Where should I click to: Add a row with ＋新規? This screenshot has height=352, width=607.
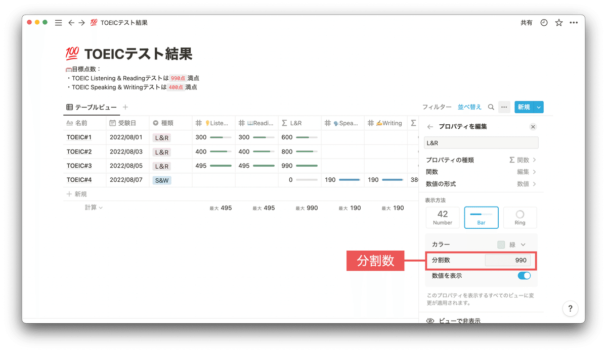click(77, 194)
